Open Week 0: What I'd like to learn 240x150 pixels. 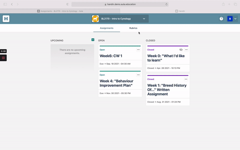(x=166, y=58)
